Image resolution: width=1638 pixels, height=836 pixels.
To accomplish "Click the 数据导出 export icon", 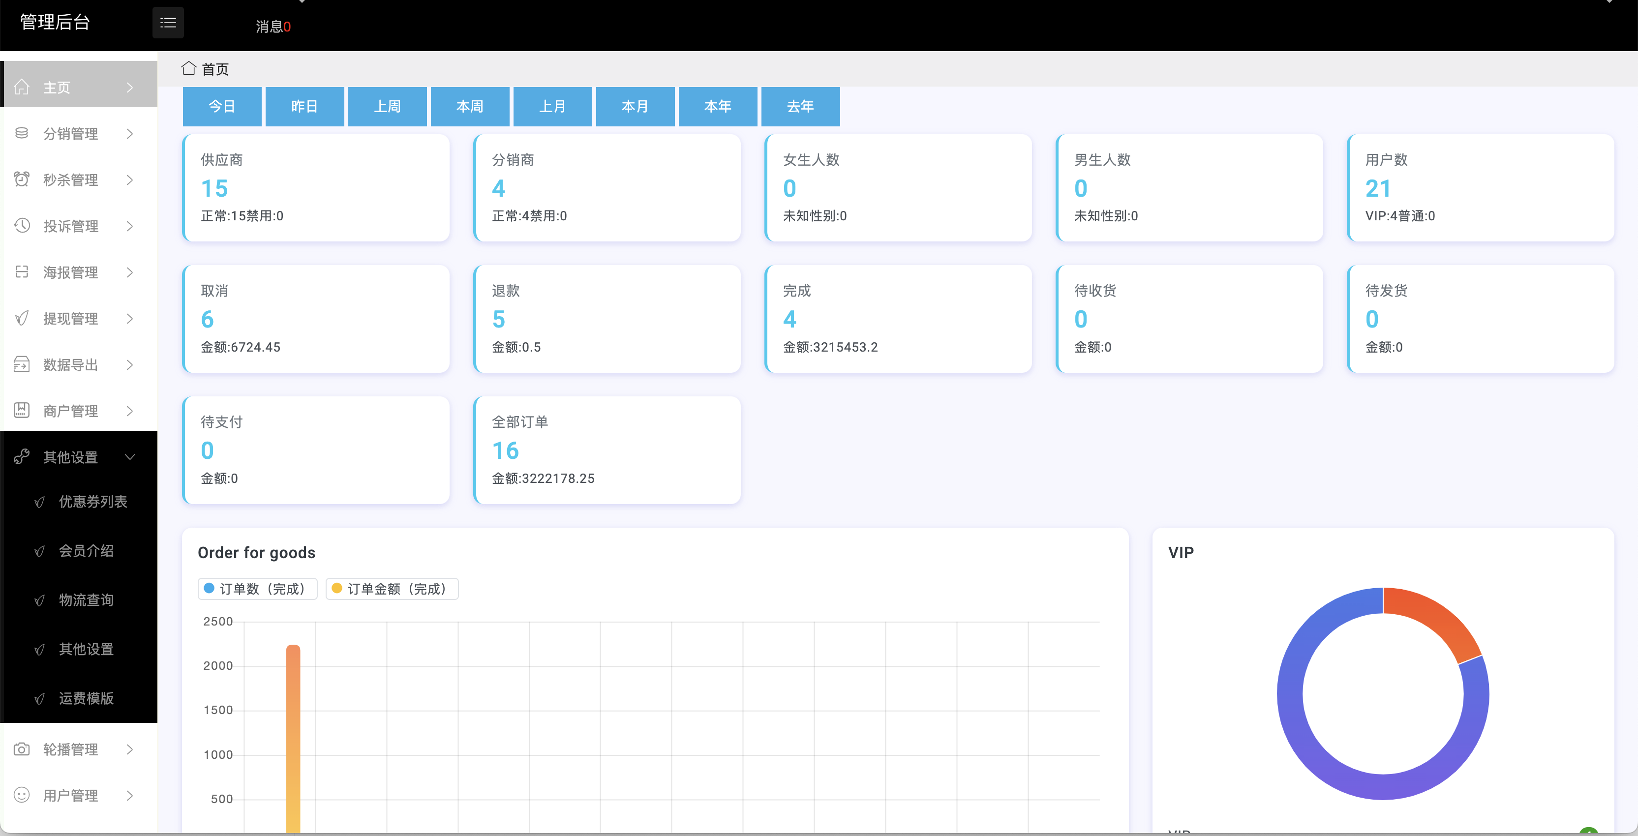I will 22,364.
